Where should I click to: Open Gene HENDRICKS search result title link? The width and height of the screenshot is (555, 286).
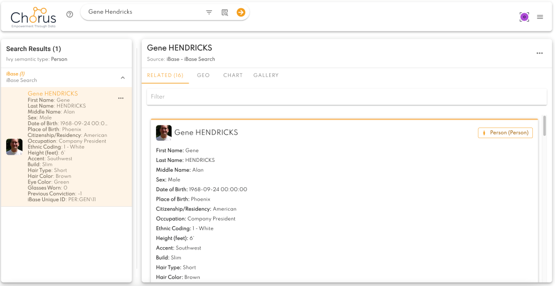tap(53, 94)
